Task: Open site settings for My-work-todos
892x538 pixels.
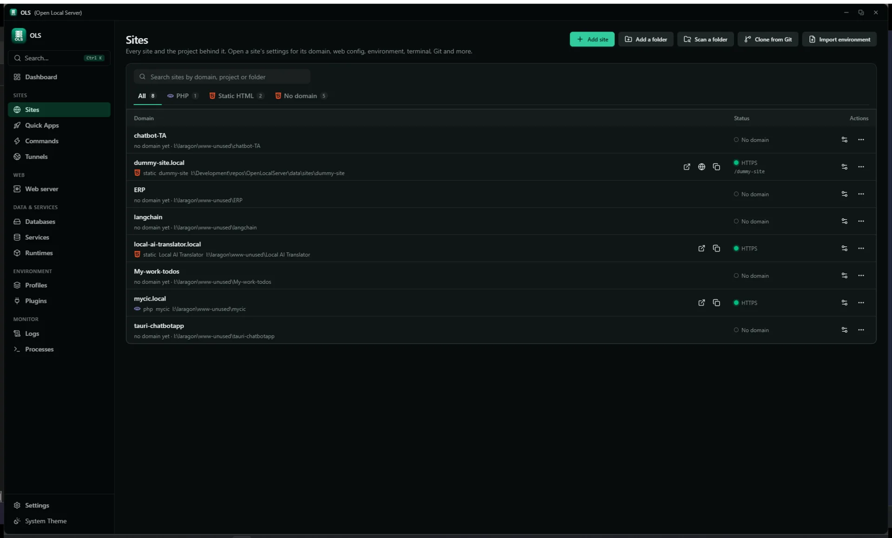Action: pyautogui.click(x=844, y=276)
